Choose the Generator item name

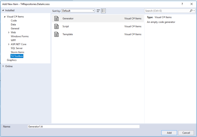click(x=68, y=18)
